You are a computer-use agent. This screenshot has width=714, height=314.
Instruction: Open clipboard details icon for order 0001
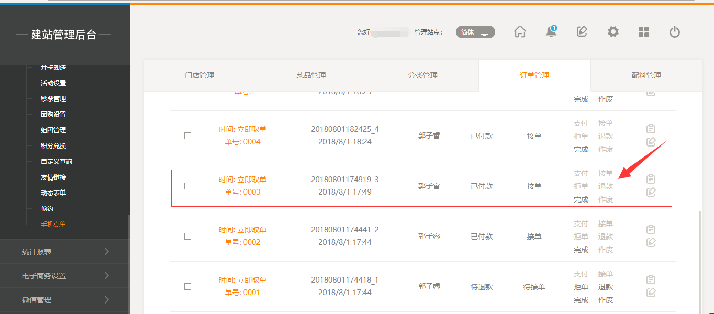651,279
